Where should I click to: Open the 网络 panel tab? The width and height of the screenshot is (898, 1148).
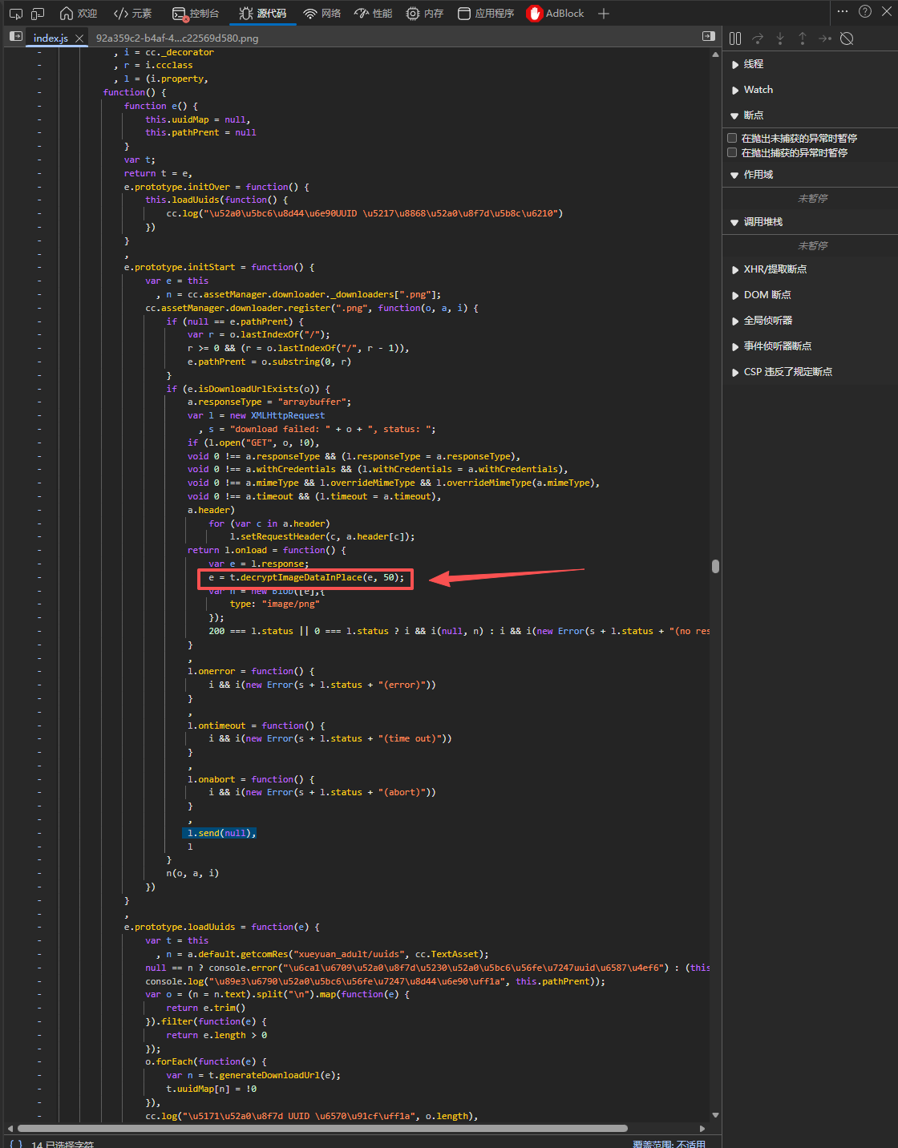pyautogui.click(x=322, y=14)
